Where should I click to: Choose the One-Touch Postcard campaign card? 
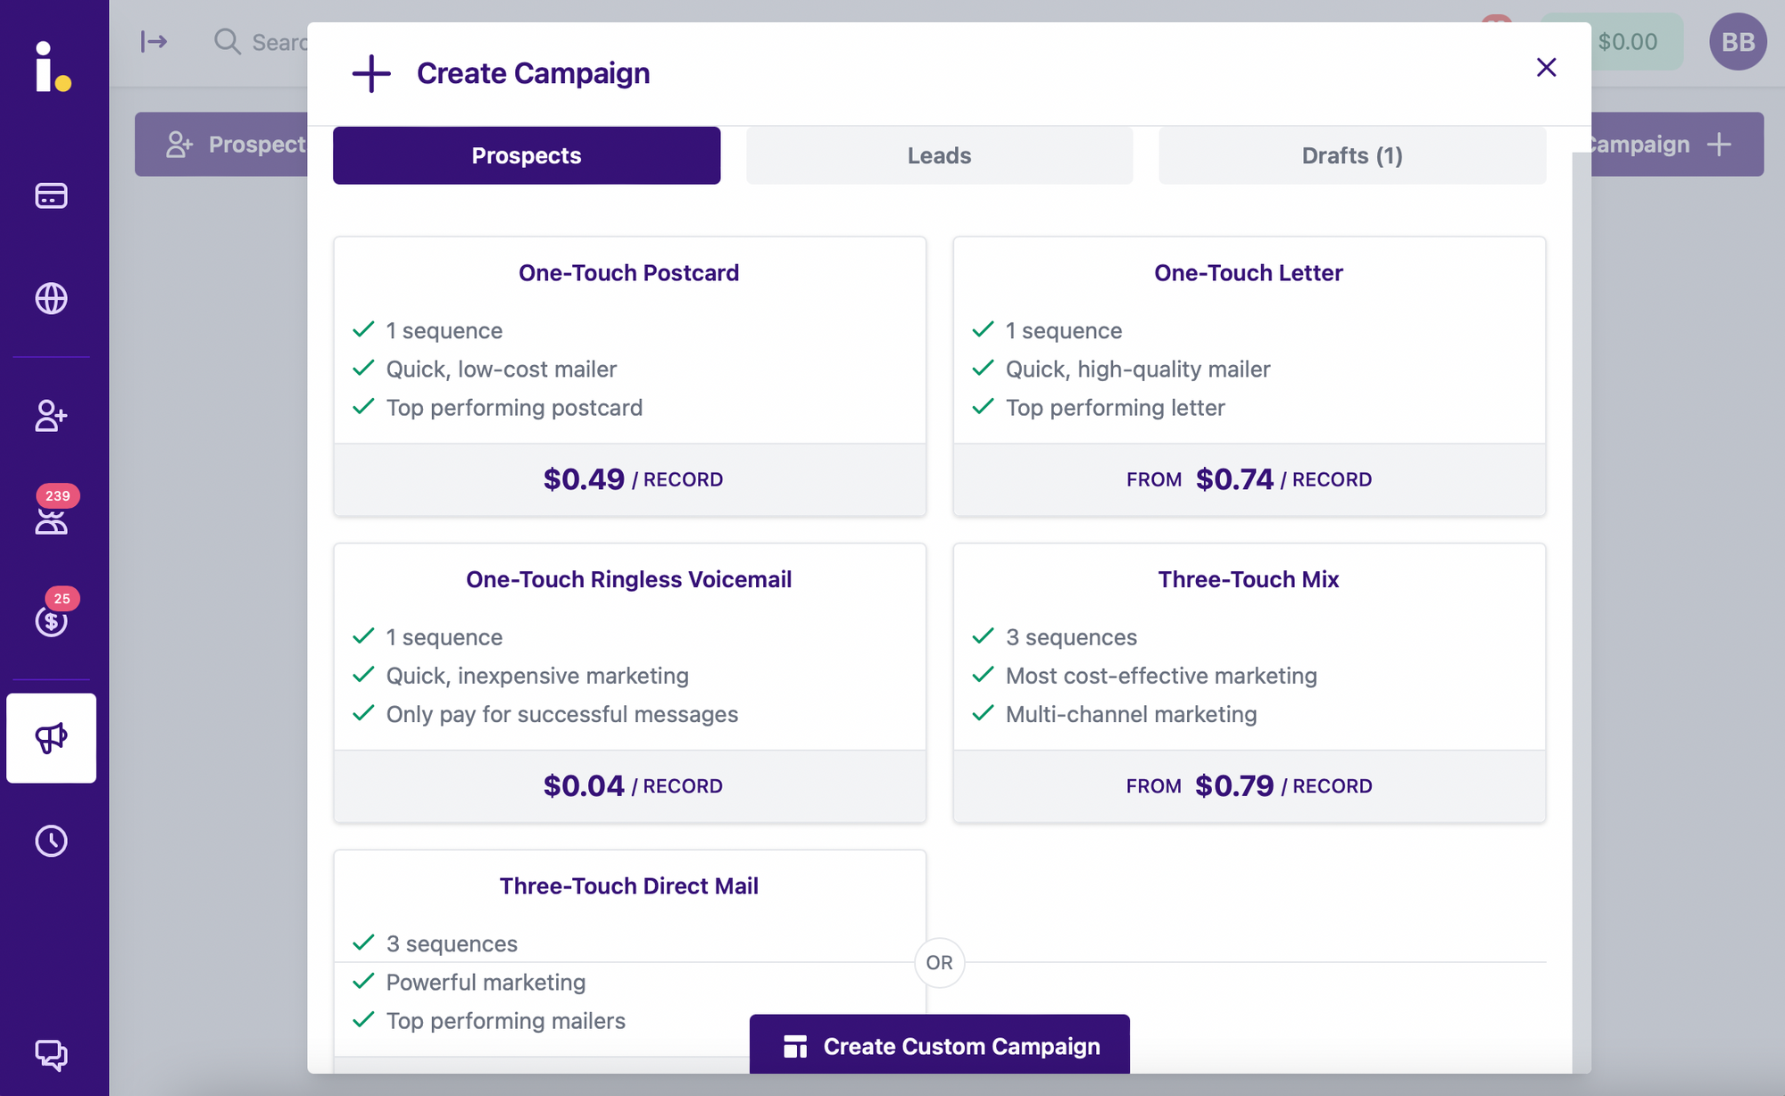pos(629,375)
